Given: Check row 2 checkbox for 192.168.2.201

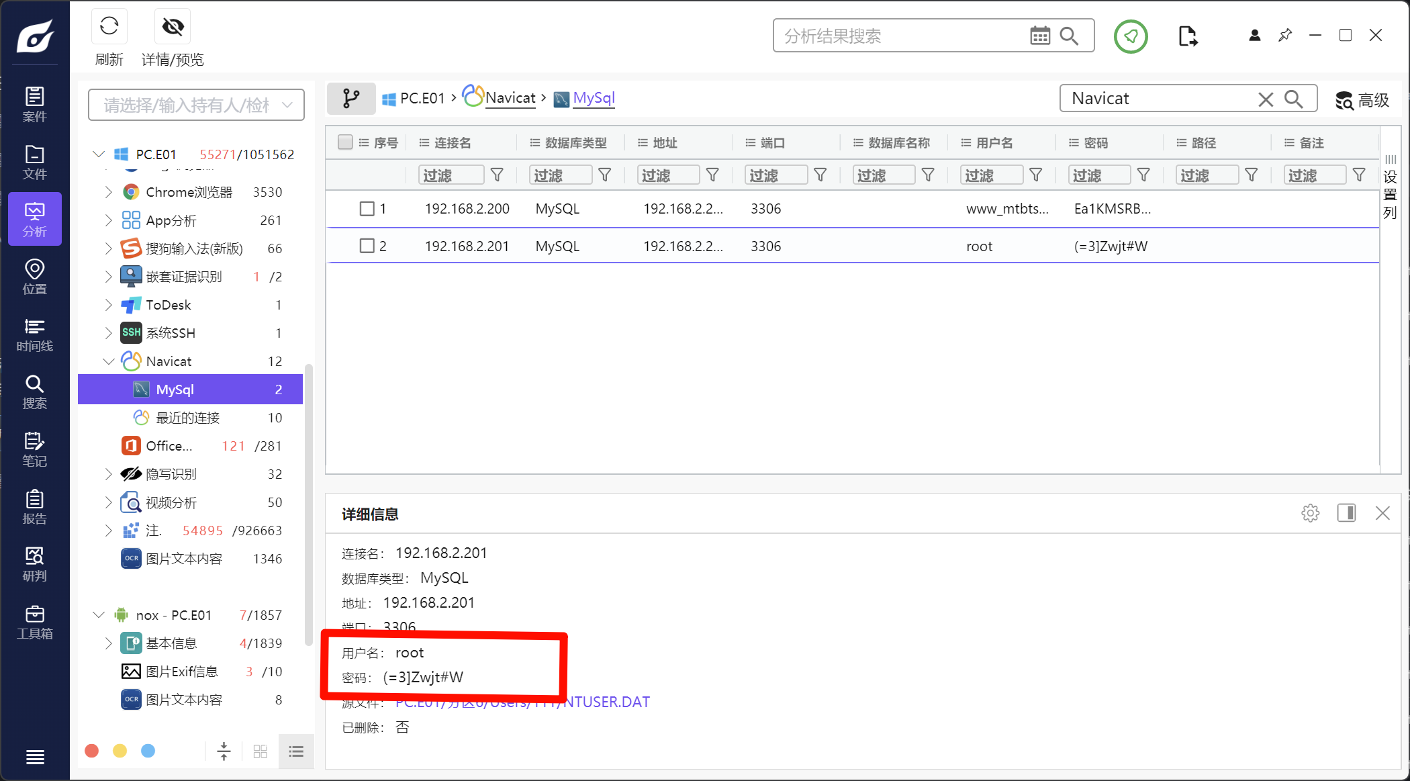Looking at the screenshot, I should click(x=367, y=246).
